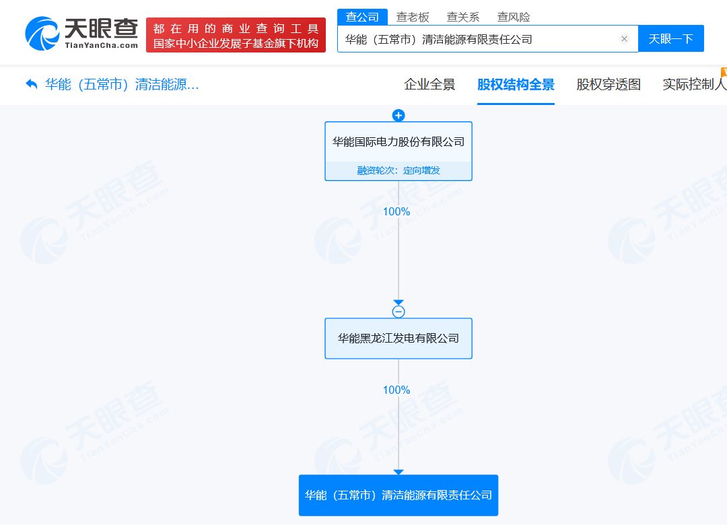
Task: Switch to the 查老板 search tab
Action: pyautogui.click(x=413, y=17)
